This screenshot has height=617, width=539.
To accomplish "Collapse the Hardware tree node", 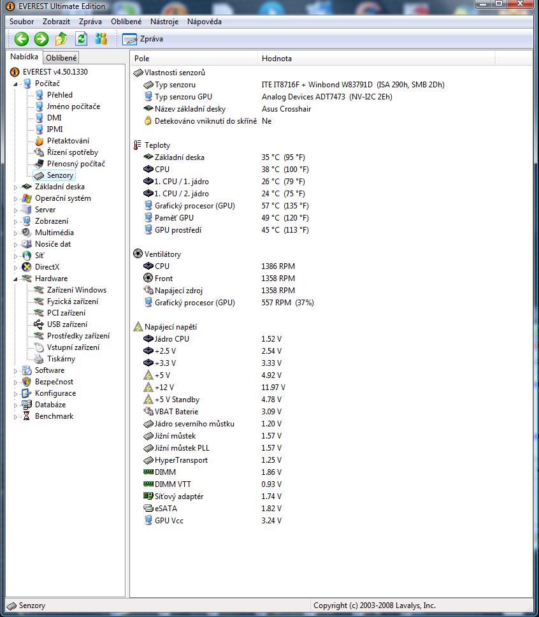I will 16,279.
